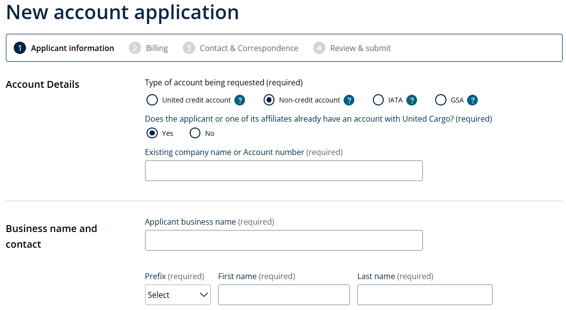566x310 pixels.
Task: Jump to Review & submit step
Action: pos(360,48)
